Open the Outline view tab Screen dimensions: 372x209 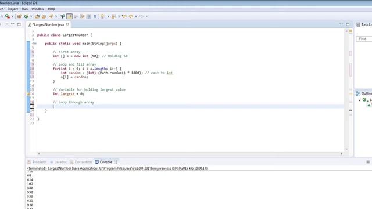click(x=364, y=93)
